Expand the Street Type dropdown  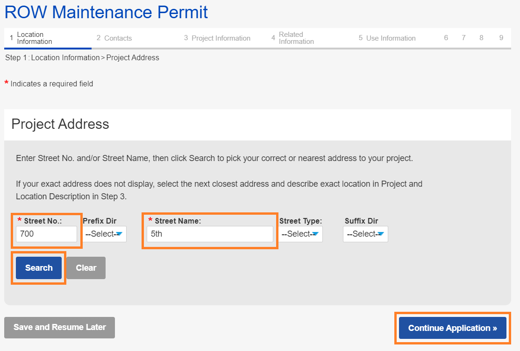click(300, 234)
